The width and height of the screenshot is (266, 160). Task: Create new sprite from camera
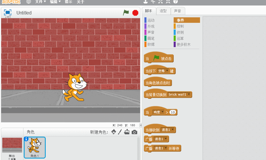[134, 132]
